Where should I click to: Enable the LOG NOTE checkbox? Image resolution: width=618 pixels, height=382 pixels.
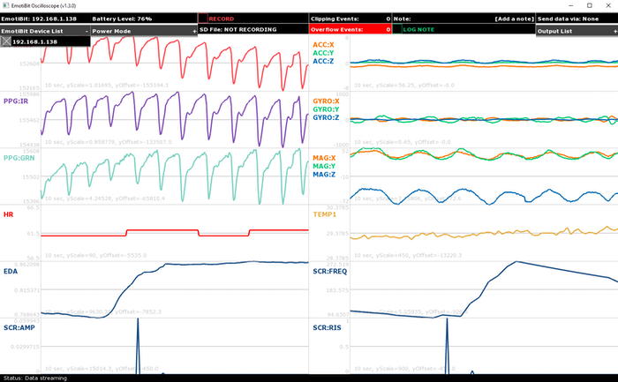click(397, 29)
